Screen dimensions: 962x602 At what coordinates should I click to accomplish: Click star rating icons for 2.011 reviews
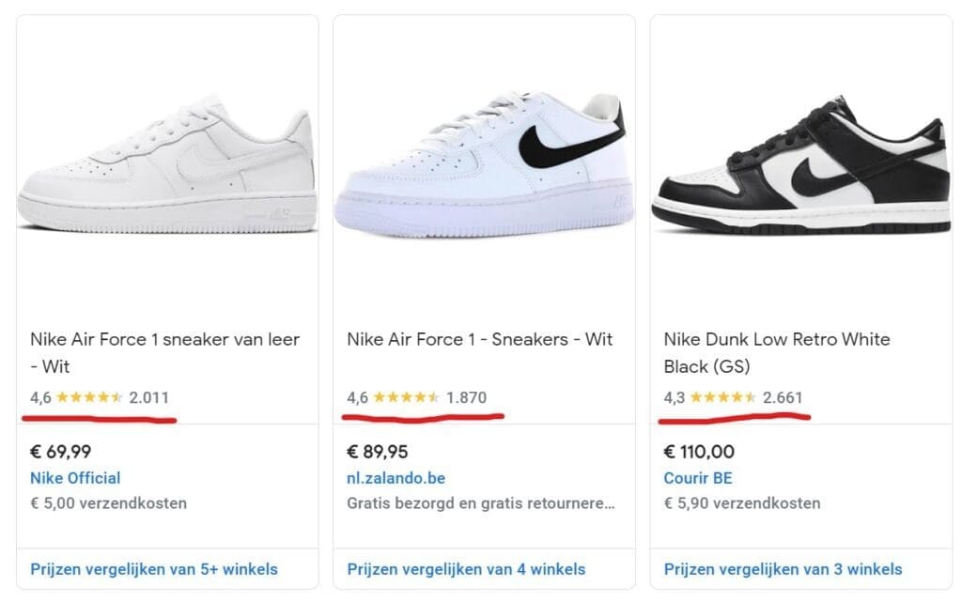click(x=90, y=397)
